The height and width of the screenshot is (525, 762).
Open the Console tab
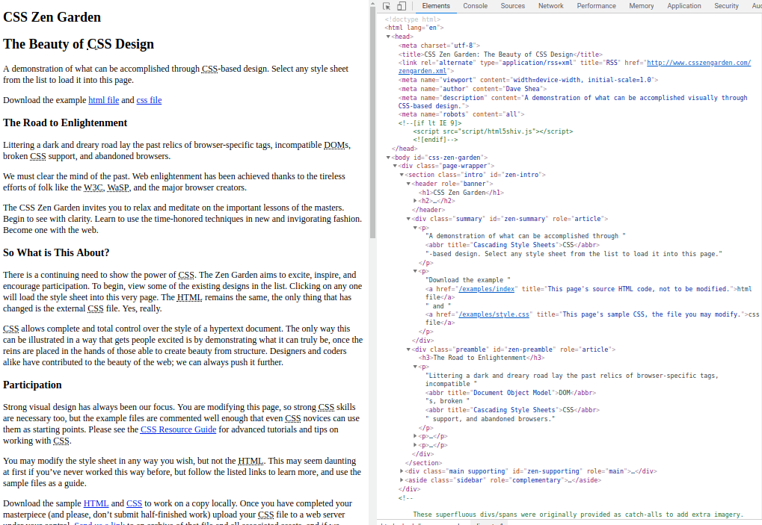point(476,6)
